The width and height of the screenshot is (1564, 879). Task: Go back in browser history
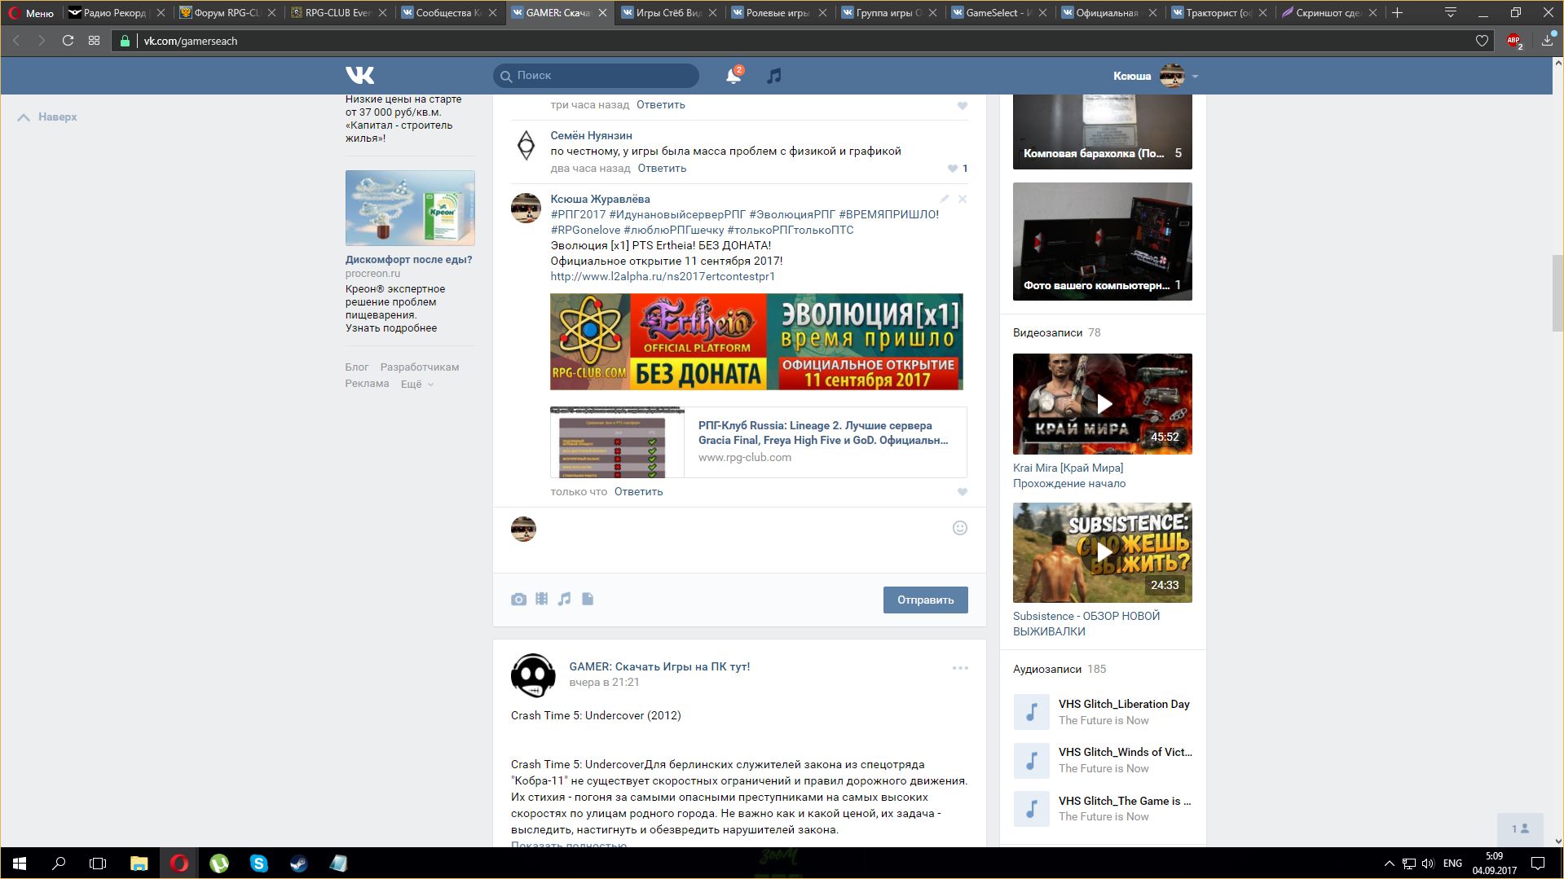15,41
